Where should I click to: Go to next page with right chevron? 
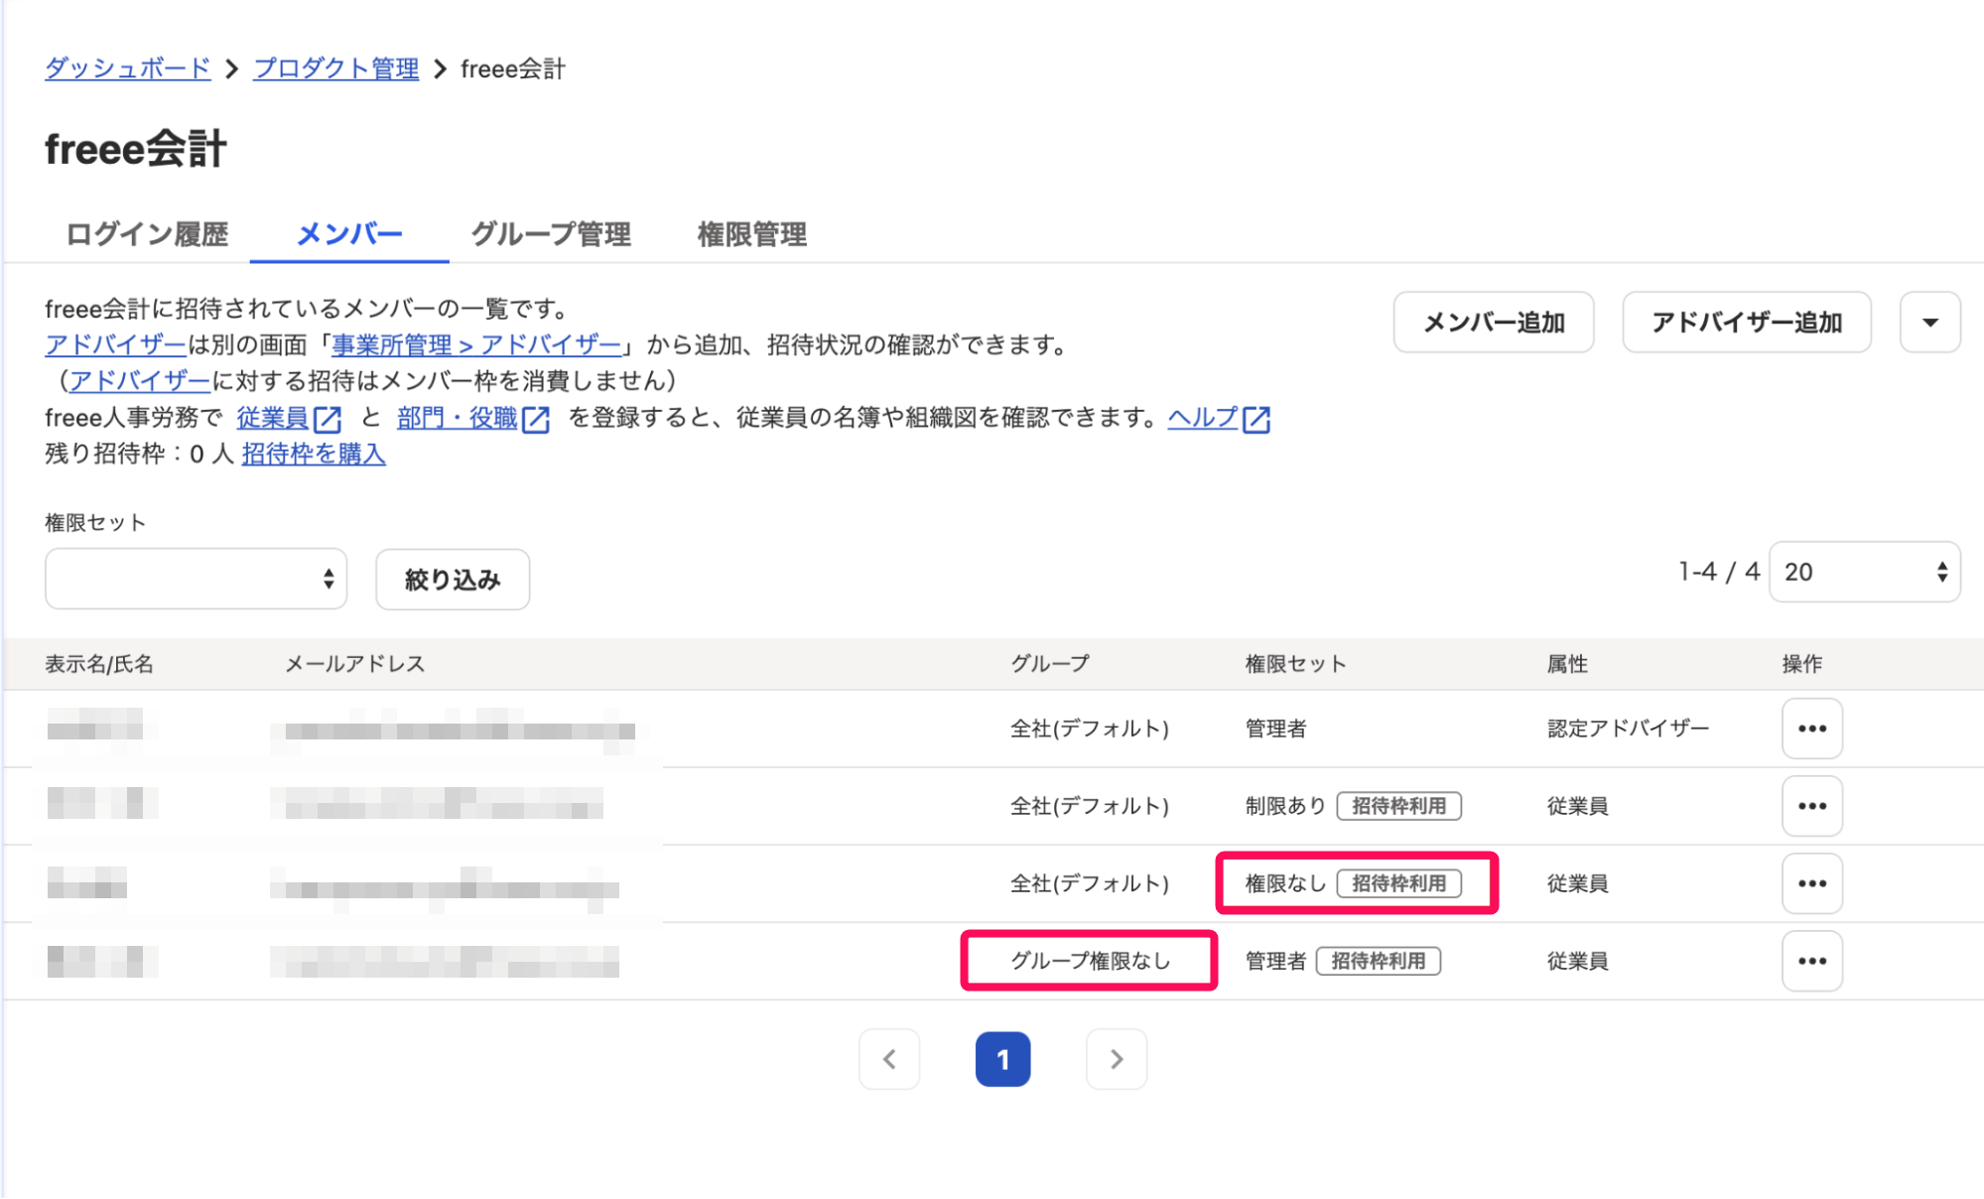pos(1117,1059)
